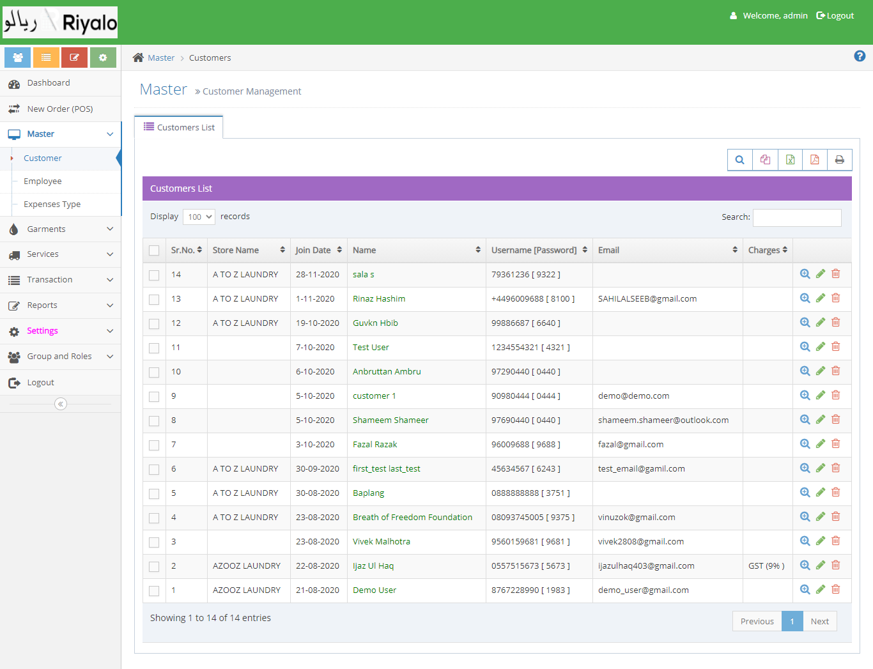Select the checkbox for Vivek Malhotra row
This screenshot has width=873, height=669.
154,542
